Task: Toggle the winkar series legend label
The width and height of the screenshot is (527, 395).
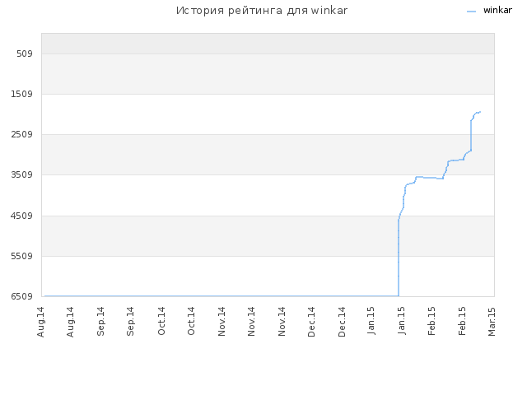Action: tap(497, 11)
